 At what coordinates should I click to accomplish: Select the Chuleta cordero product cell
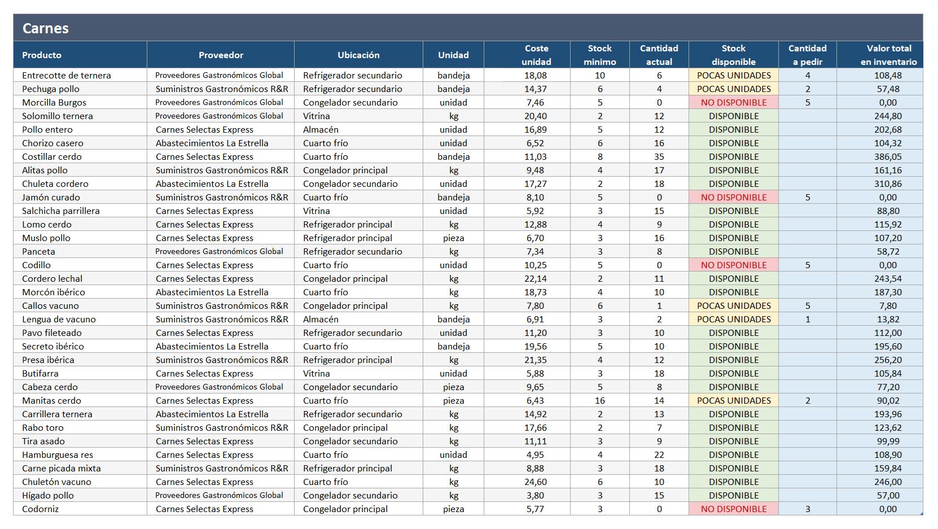tap(80, 183)
